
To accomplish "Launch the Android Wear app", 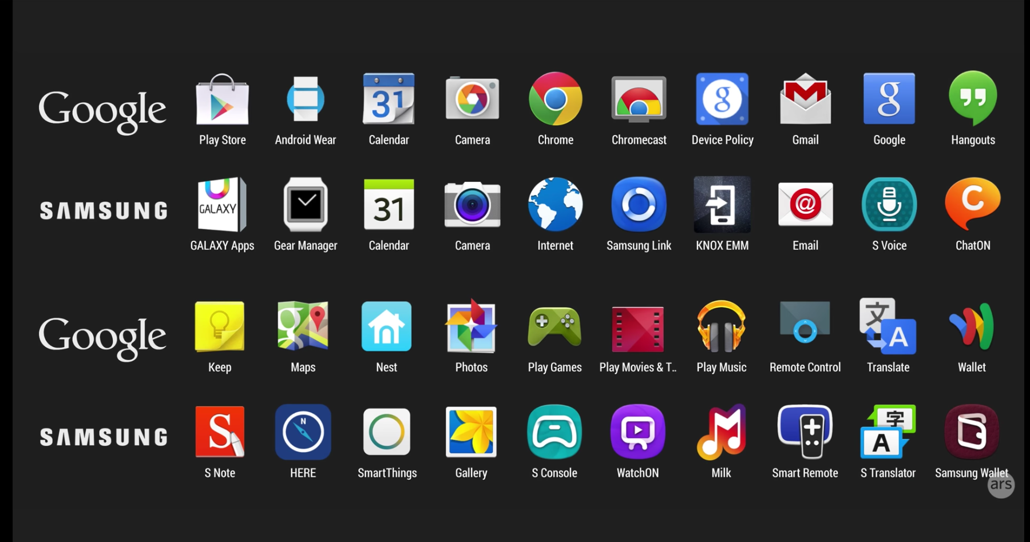I will [x=306, y=99].
